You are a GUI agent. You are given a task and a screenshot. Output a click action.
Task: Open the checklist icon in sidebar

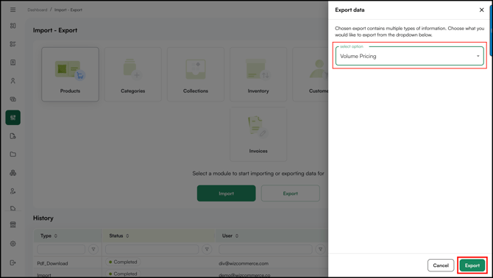pyautogui.click(x=13, y=44)
